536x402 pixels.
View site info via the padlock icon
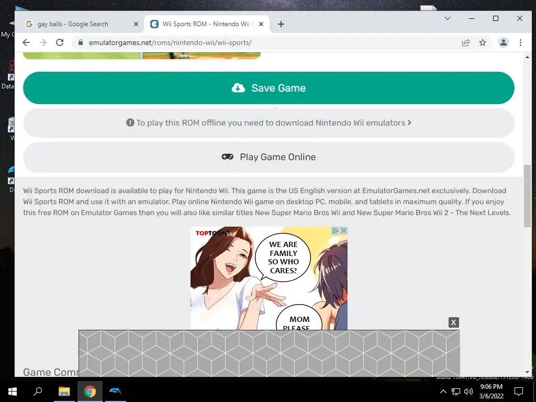coord(81,42)
